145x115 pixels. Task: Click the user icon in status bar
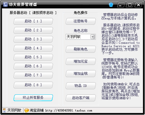(x=4, y=110)
